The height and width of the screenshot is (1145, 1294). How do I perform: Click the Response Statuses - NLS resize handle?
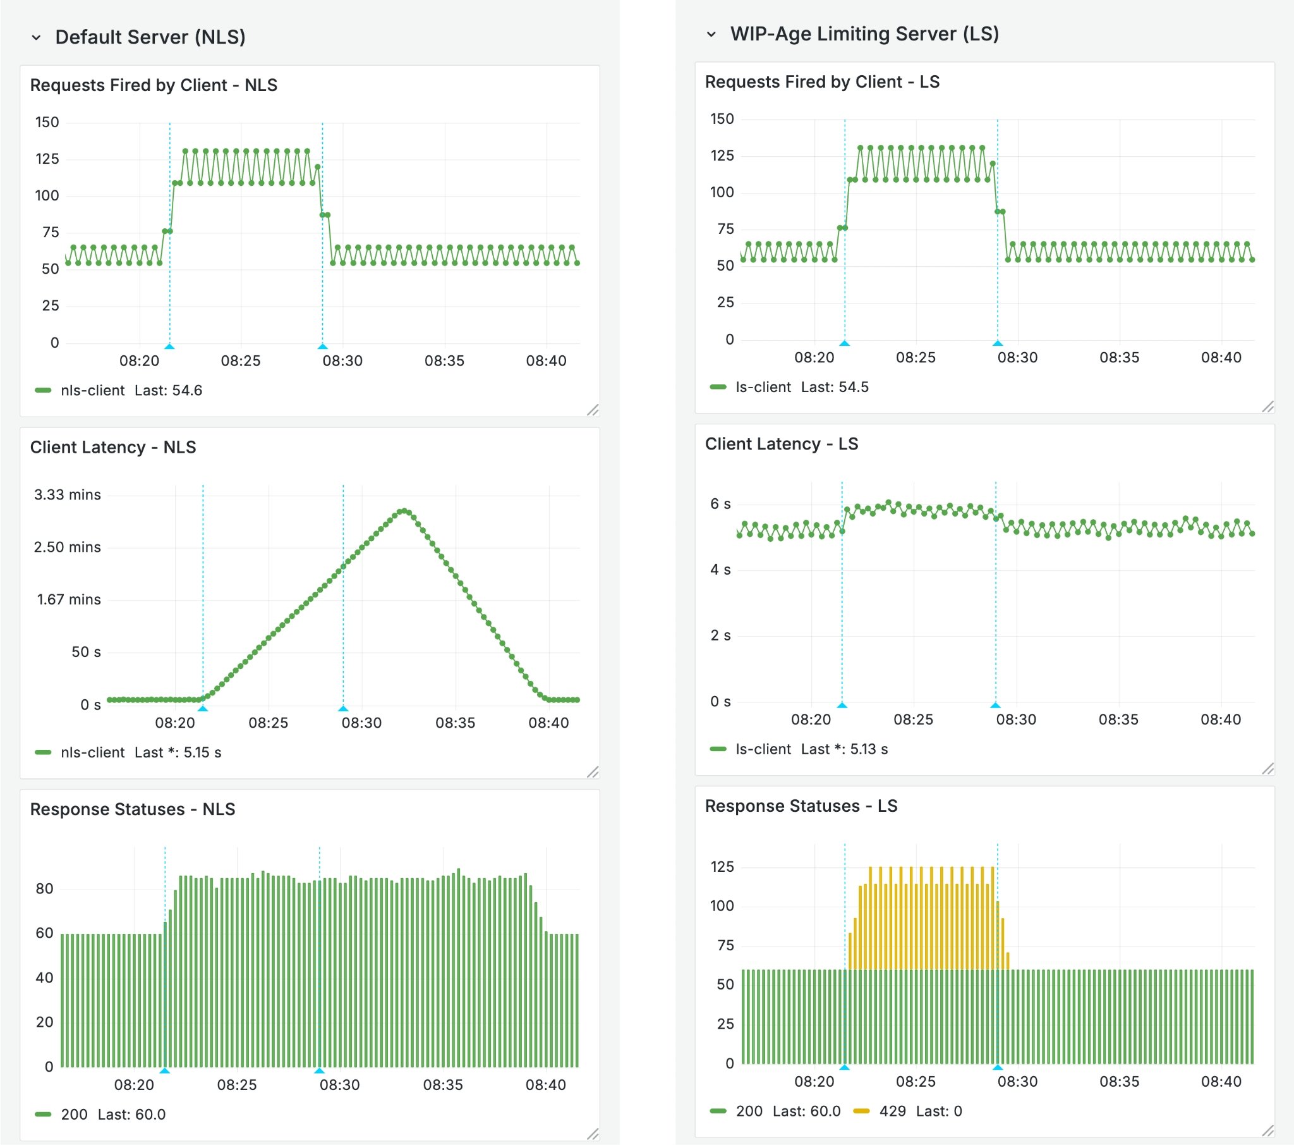(593, 1134)
